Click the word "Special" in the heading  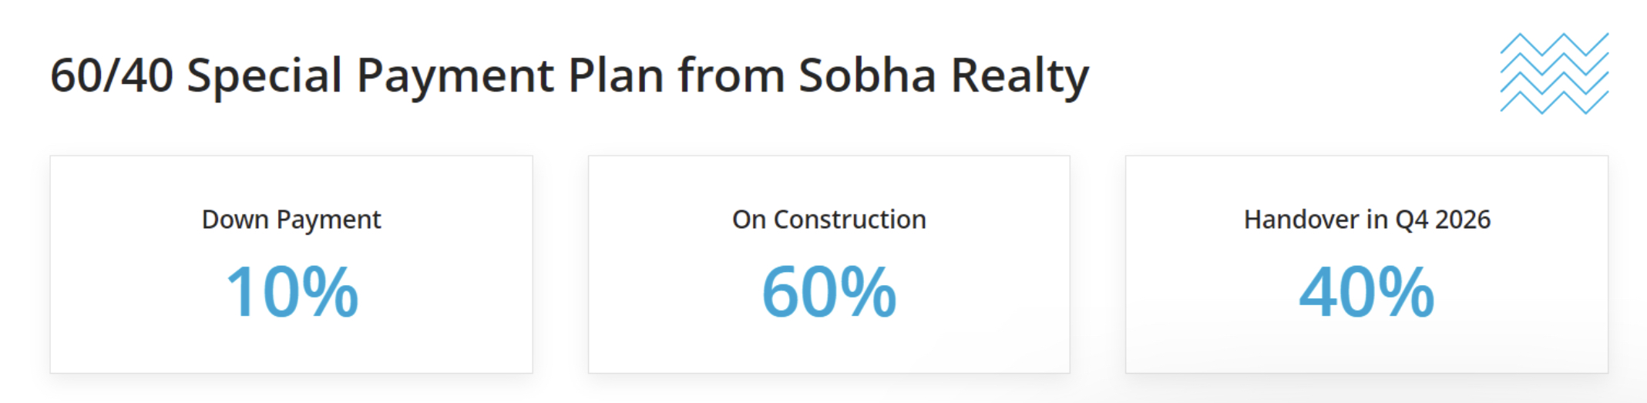[264, 76]
